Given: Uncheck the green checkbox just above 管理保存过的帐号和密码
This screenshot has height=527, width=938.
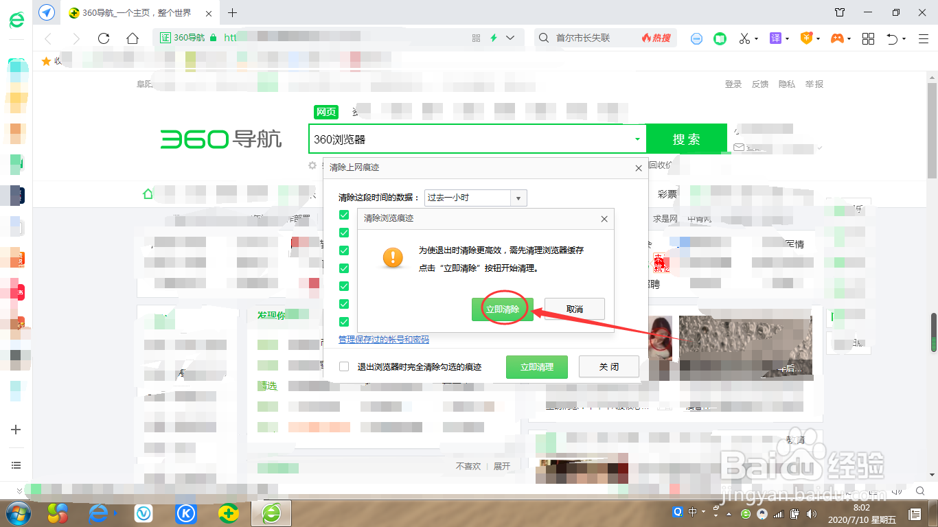Looking at the screenshot, I should [344, 322].
